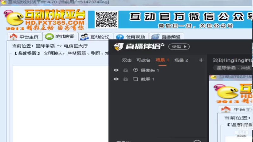
Task: Expand the 类型 dropdown button
Action: click(179, 47)
